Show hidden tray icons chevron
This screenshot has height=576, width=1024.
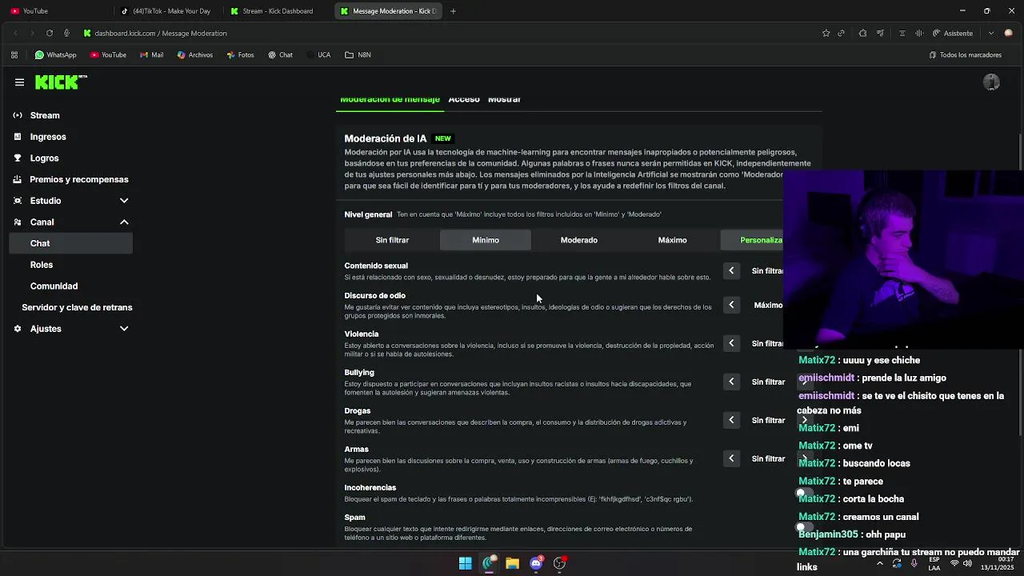[880, 563]
